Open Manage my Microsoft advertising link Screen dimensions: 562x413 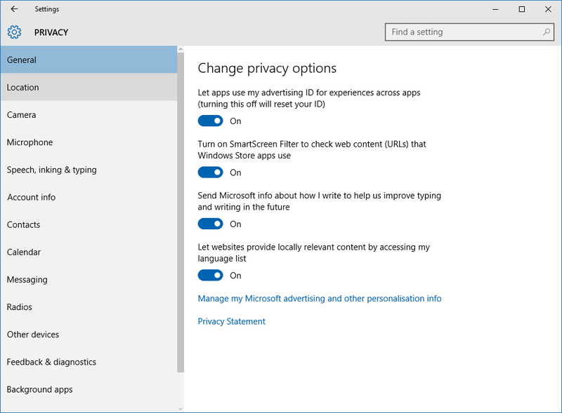(320, 299)
